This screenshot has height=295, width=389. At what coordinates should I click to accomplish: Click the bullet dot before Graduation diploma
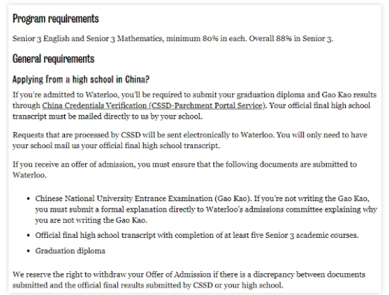(x=29, y=251)
